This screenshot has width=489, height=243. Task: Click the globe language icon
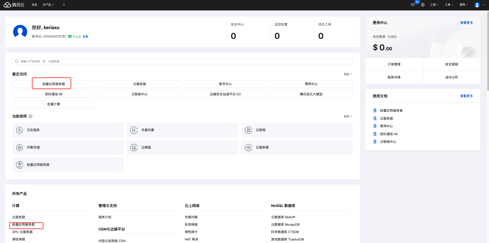point(423,5)
